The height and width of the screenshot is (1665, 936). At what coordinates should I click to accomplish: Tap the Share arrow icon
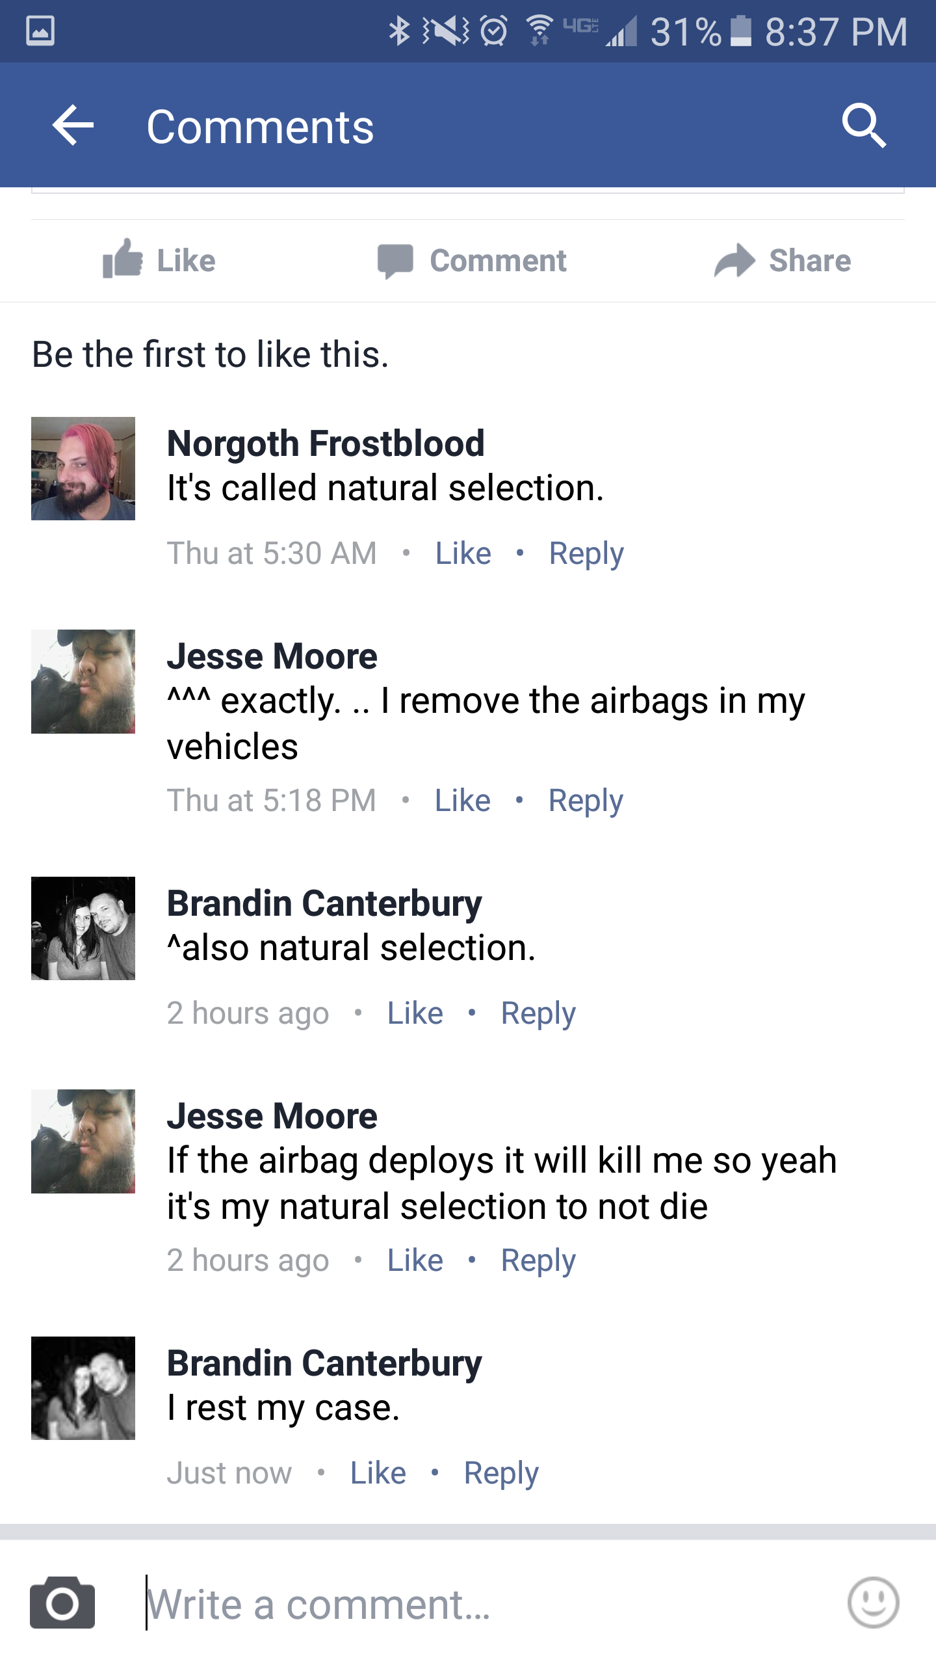point(734,261)
